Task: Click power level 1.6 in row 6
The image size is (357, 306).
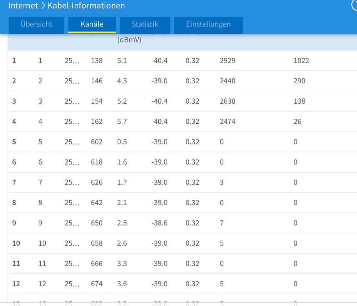Action: click(122, 162)
